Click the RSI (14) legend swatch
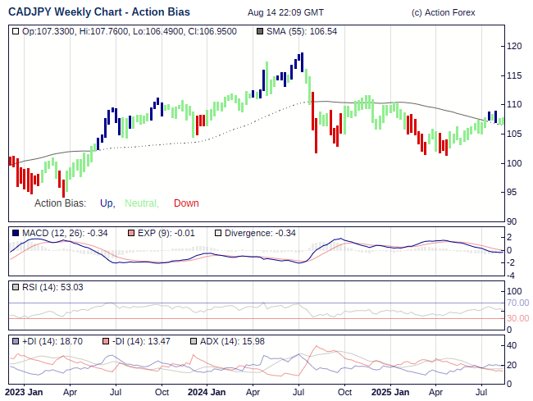This screenshot has width=533, height=401. (x=16, y=287)
